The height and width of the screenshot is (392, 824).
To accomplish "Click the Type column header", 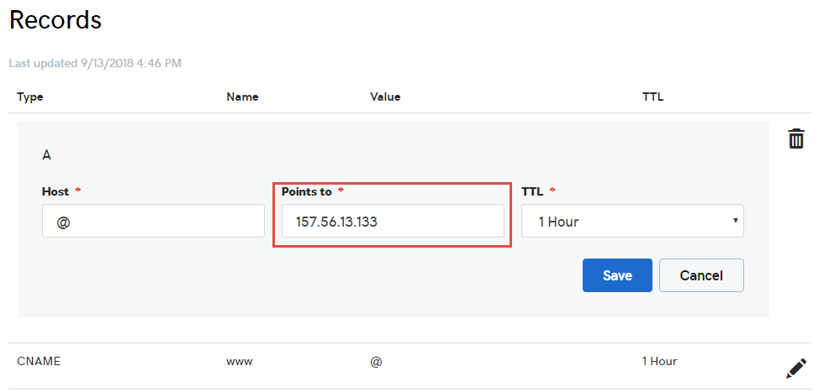I will [30, 97].
